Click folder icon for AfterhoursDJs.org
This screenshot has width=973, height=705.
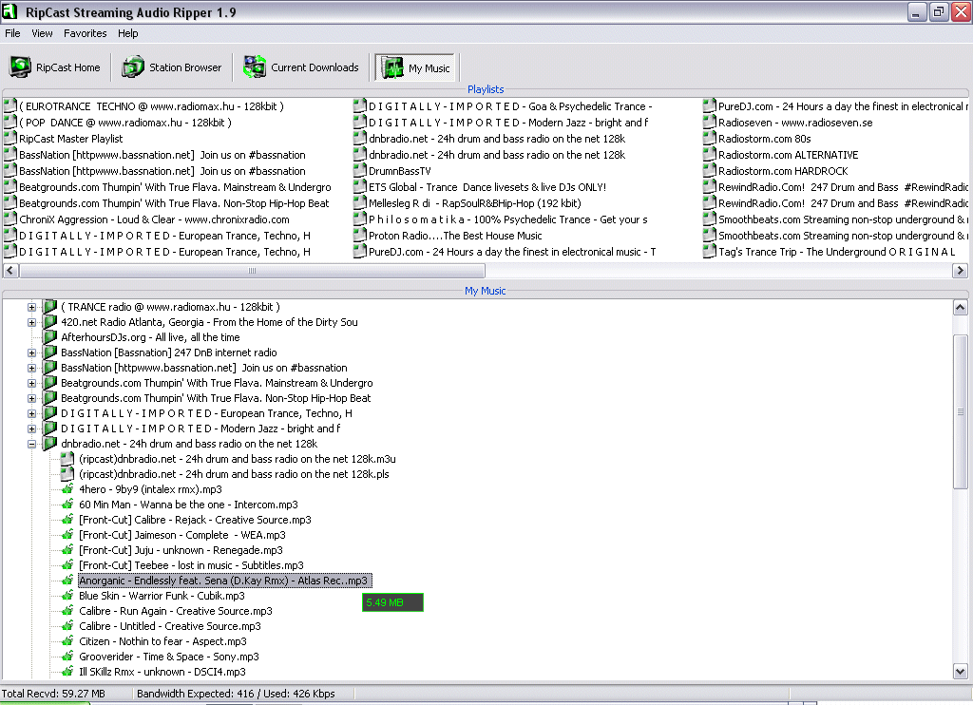tap(49, 337)
